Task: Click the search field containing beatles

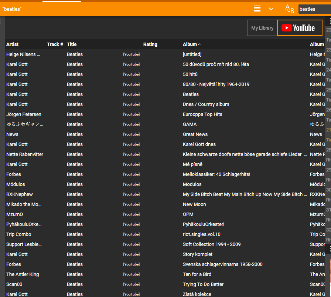Action: coord(314,9)
